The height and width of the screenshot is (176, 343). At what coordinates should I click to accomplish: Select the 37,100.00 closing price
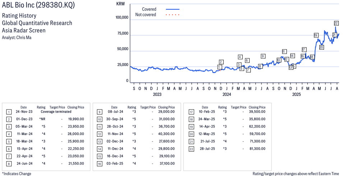tap(167, 163)
